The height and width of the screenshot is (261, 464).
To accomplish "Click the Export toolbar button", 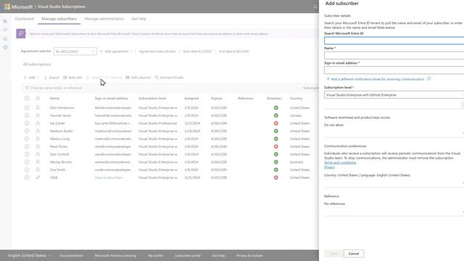I will tap(51, 78).
